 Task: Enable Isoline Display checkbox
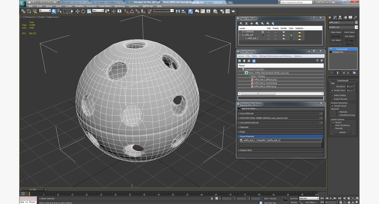pyautogui.click(x=332, y=95)
